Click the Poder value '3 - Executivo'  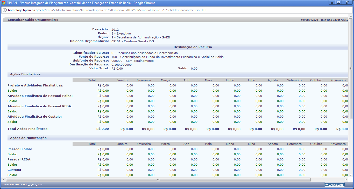coord(121,33)
